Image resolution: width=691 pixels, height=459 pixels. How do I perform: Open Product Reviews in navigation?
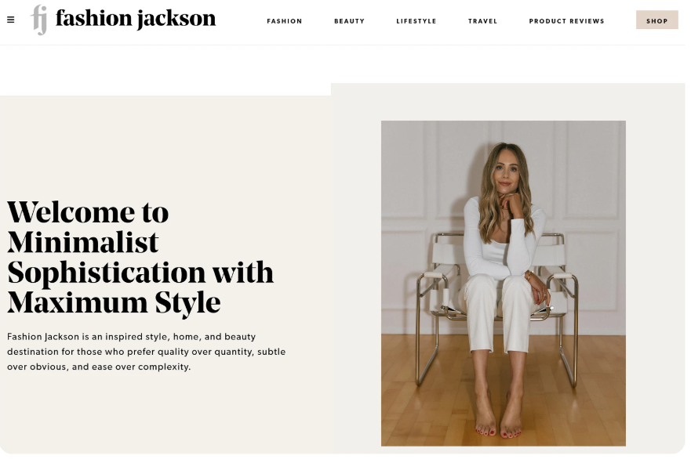[x=566, y=21]
